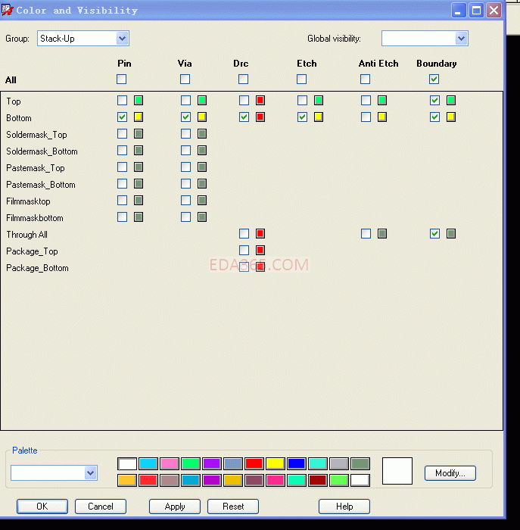Toggle the All Drc checkbox
This screenshot has height=530, width=520.
click(x=243, y=79)
